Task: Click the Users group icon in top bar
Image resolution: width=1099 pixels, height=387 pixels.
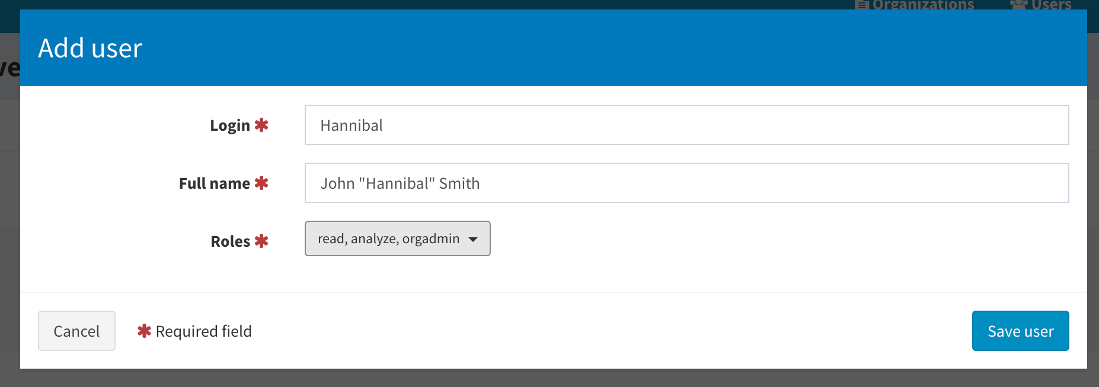Action: [x=1018, y=5]
